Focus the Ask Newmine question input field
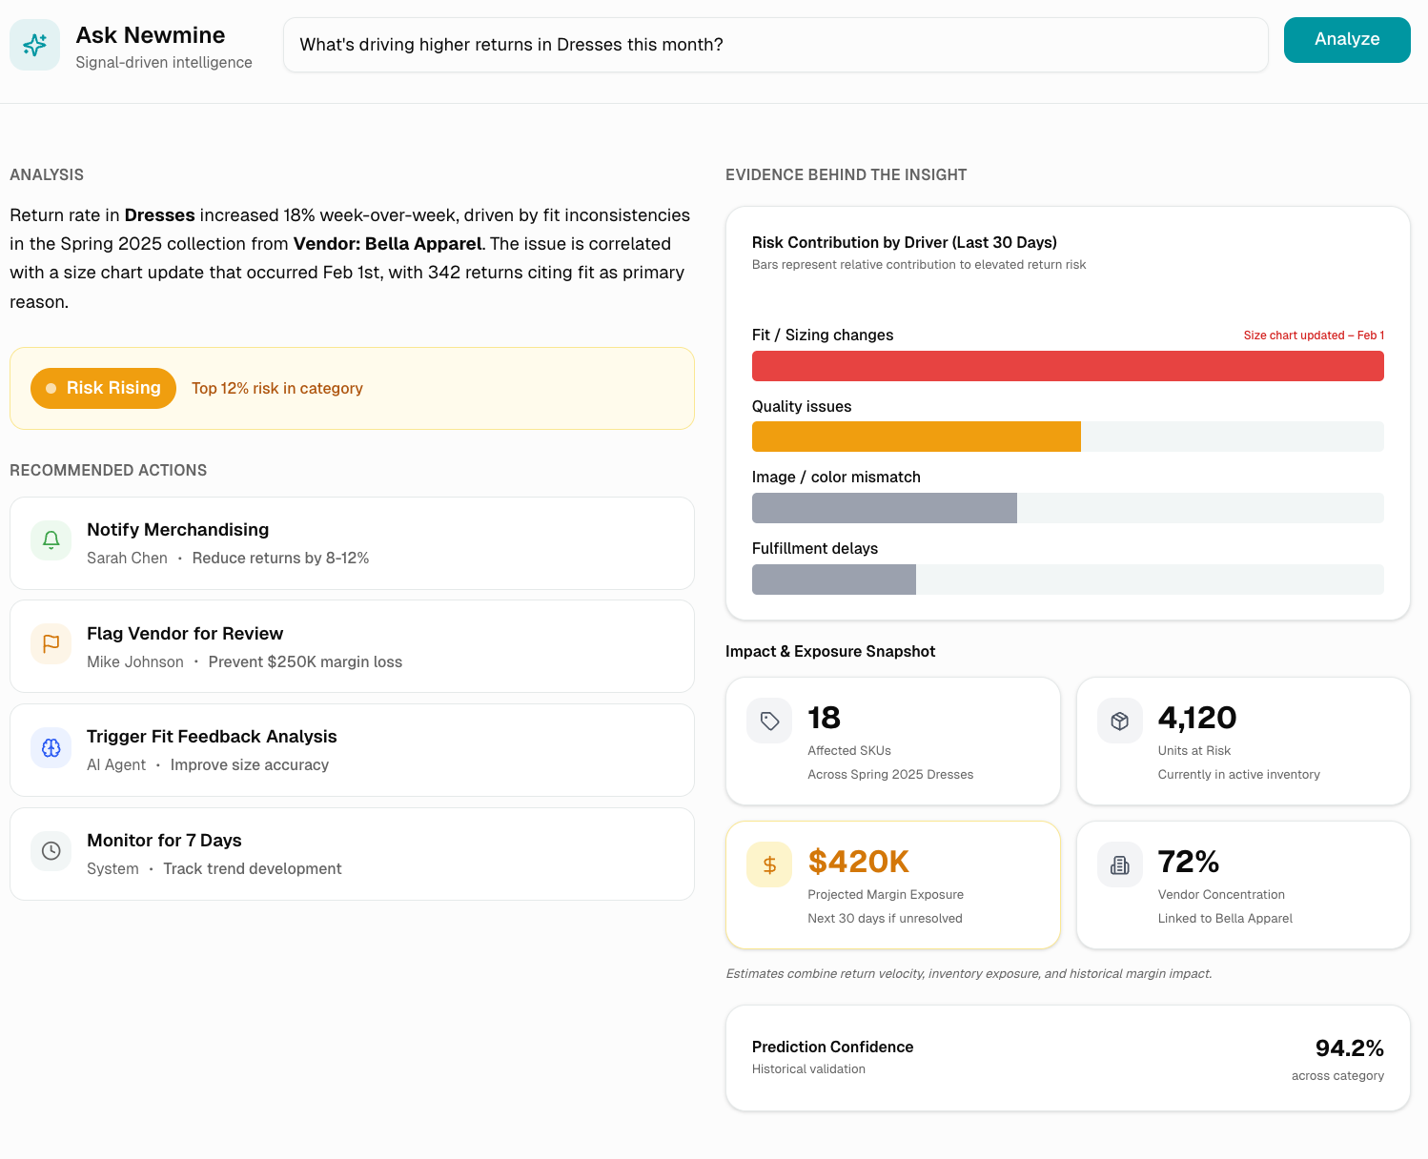This screenshot has height=1159, width=1428. (x=775, y=45)
